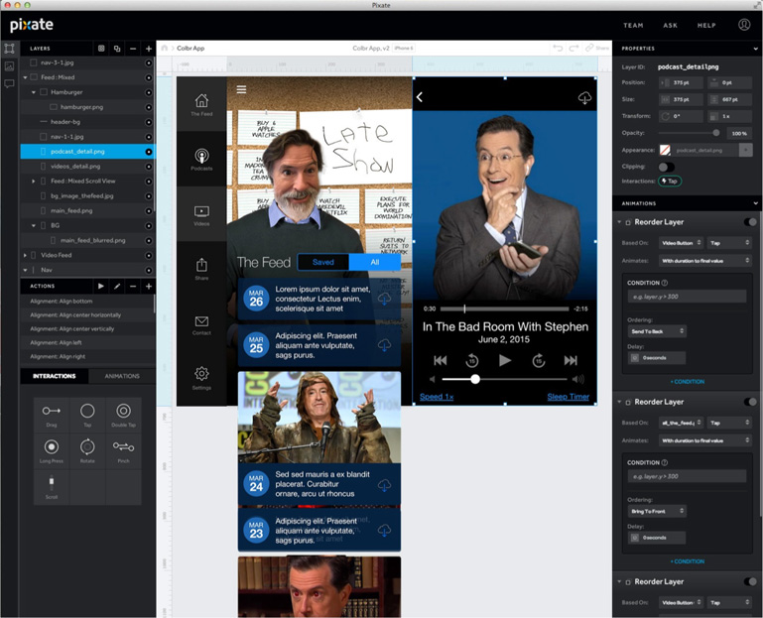
Task: Toggle visibility of podcast_detail.png layer
Action: pos(149,152)
